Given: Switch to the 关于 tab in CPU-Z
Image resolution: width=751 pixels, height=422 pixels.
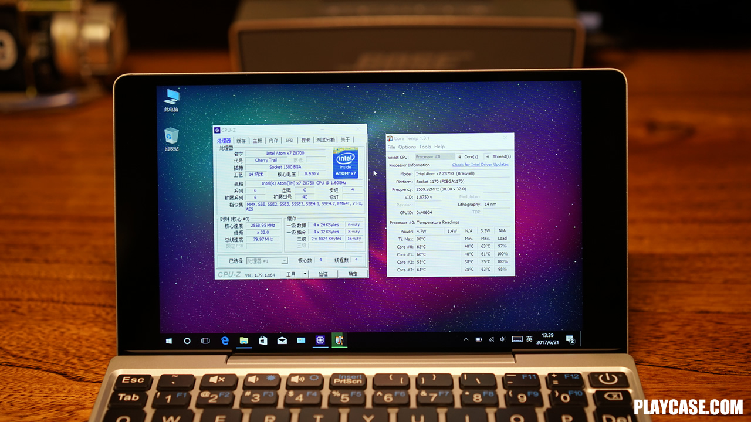Looking at the screenshot, I should (x=345, y=139).
